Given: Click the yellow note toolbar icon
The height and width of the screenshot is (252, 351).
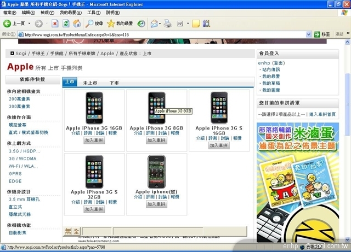Looking at the screenshot, I should point(196,24).
